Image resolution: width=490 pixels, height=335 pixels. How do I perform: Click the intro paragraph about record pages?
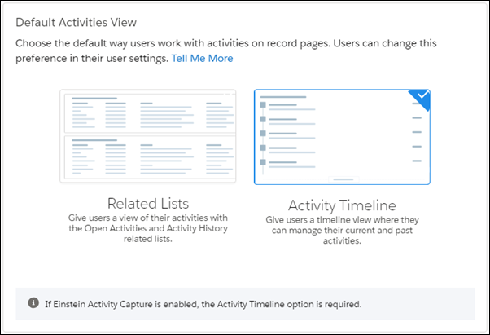point(226,51)
